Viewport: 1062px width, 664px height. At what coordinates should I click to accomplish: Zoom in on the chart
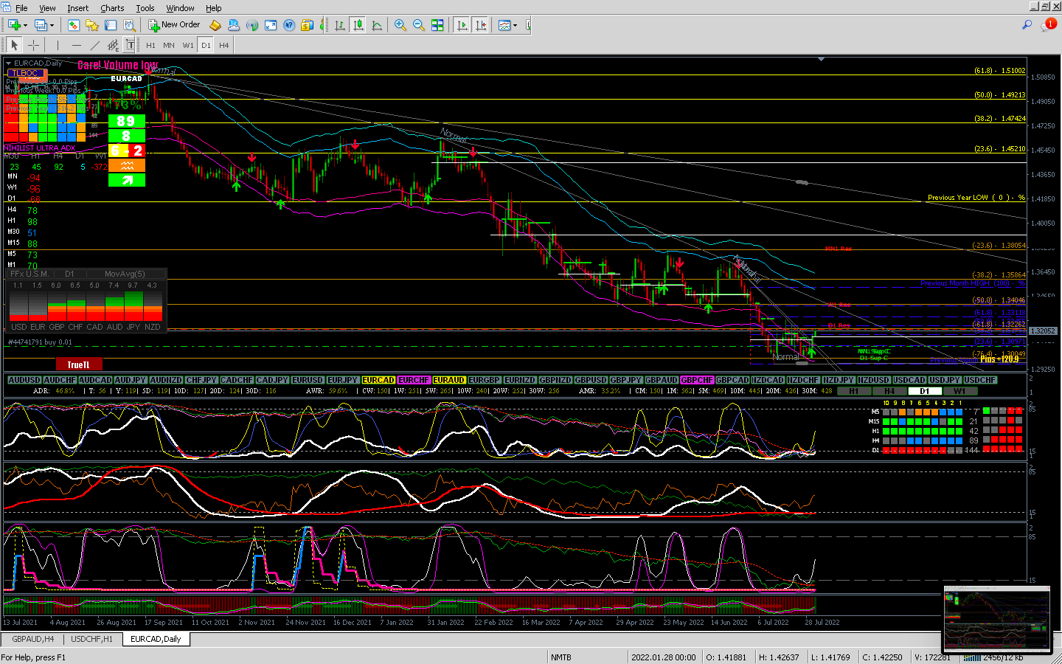click(400, 25)
